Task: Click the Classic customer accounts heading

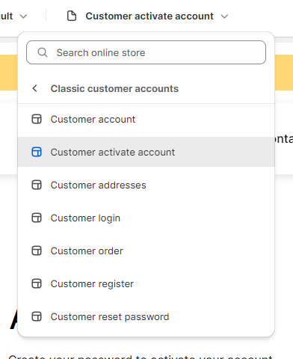Action: (x=114, y=89)
